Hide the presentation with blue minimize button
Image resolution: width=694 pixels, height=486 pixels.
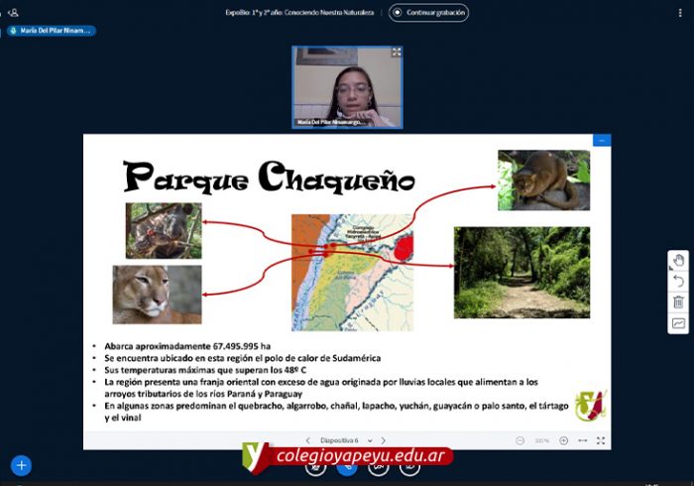(x=601, y=141)
